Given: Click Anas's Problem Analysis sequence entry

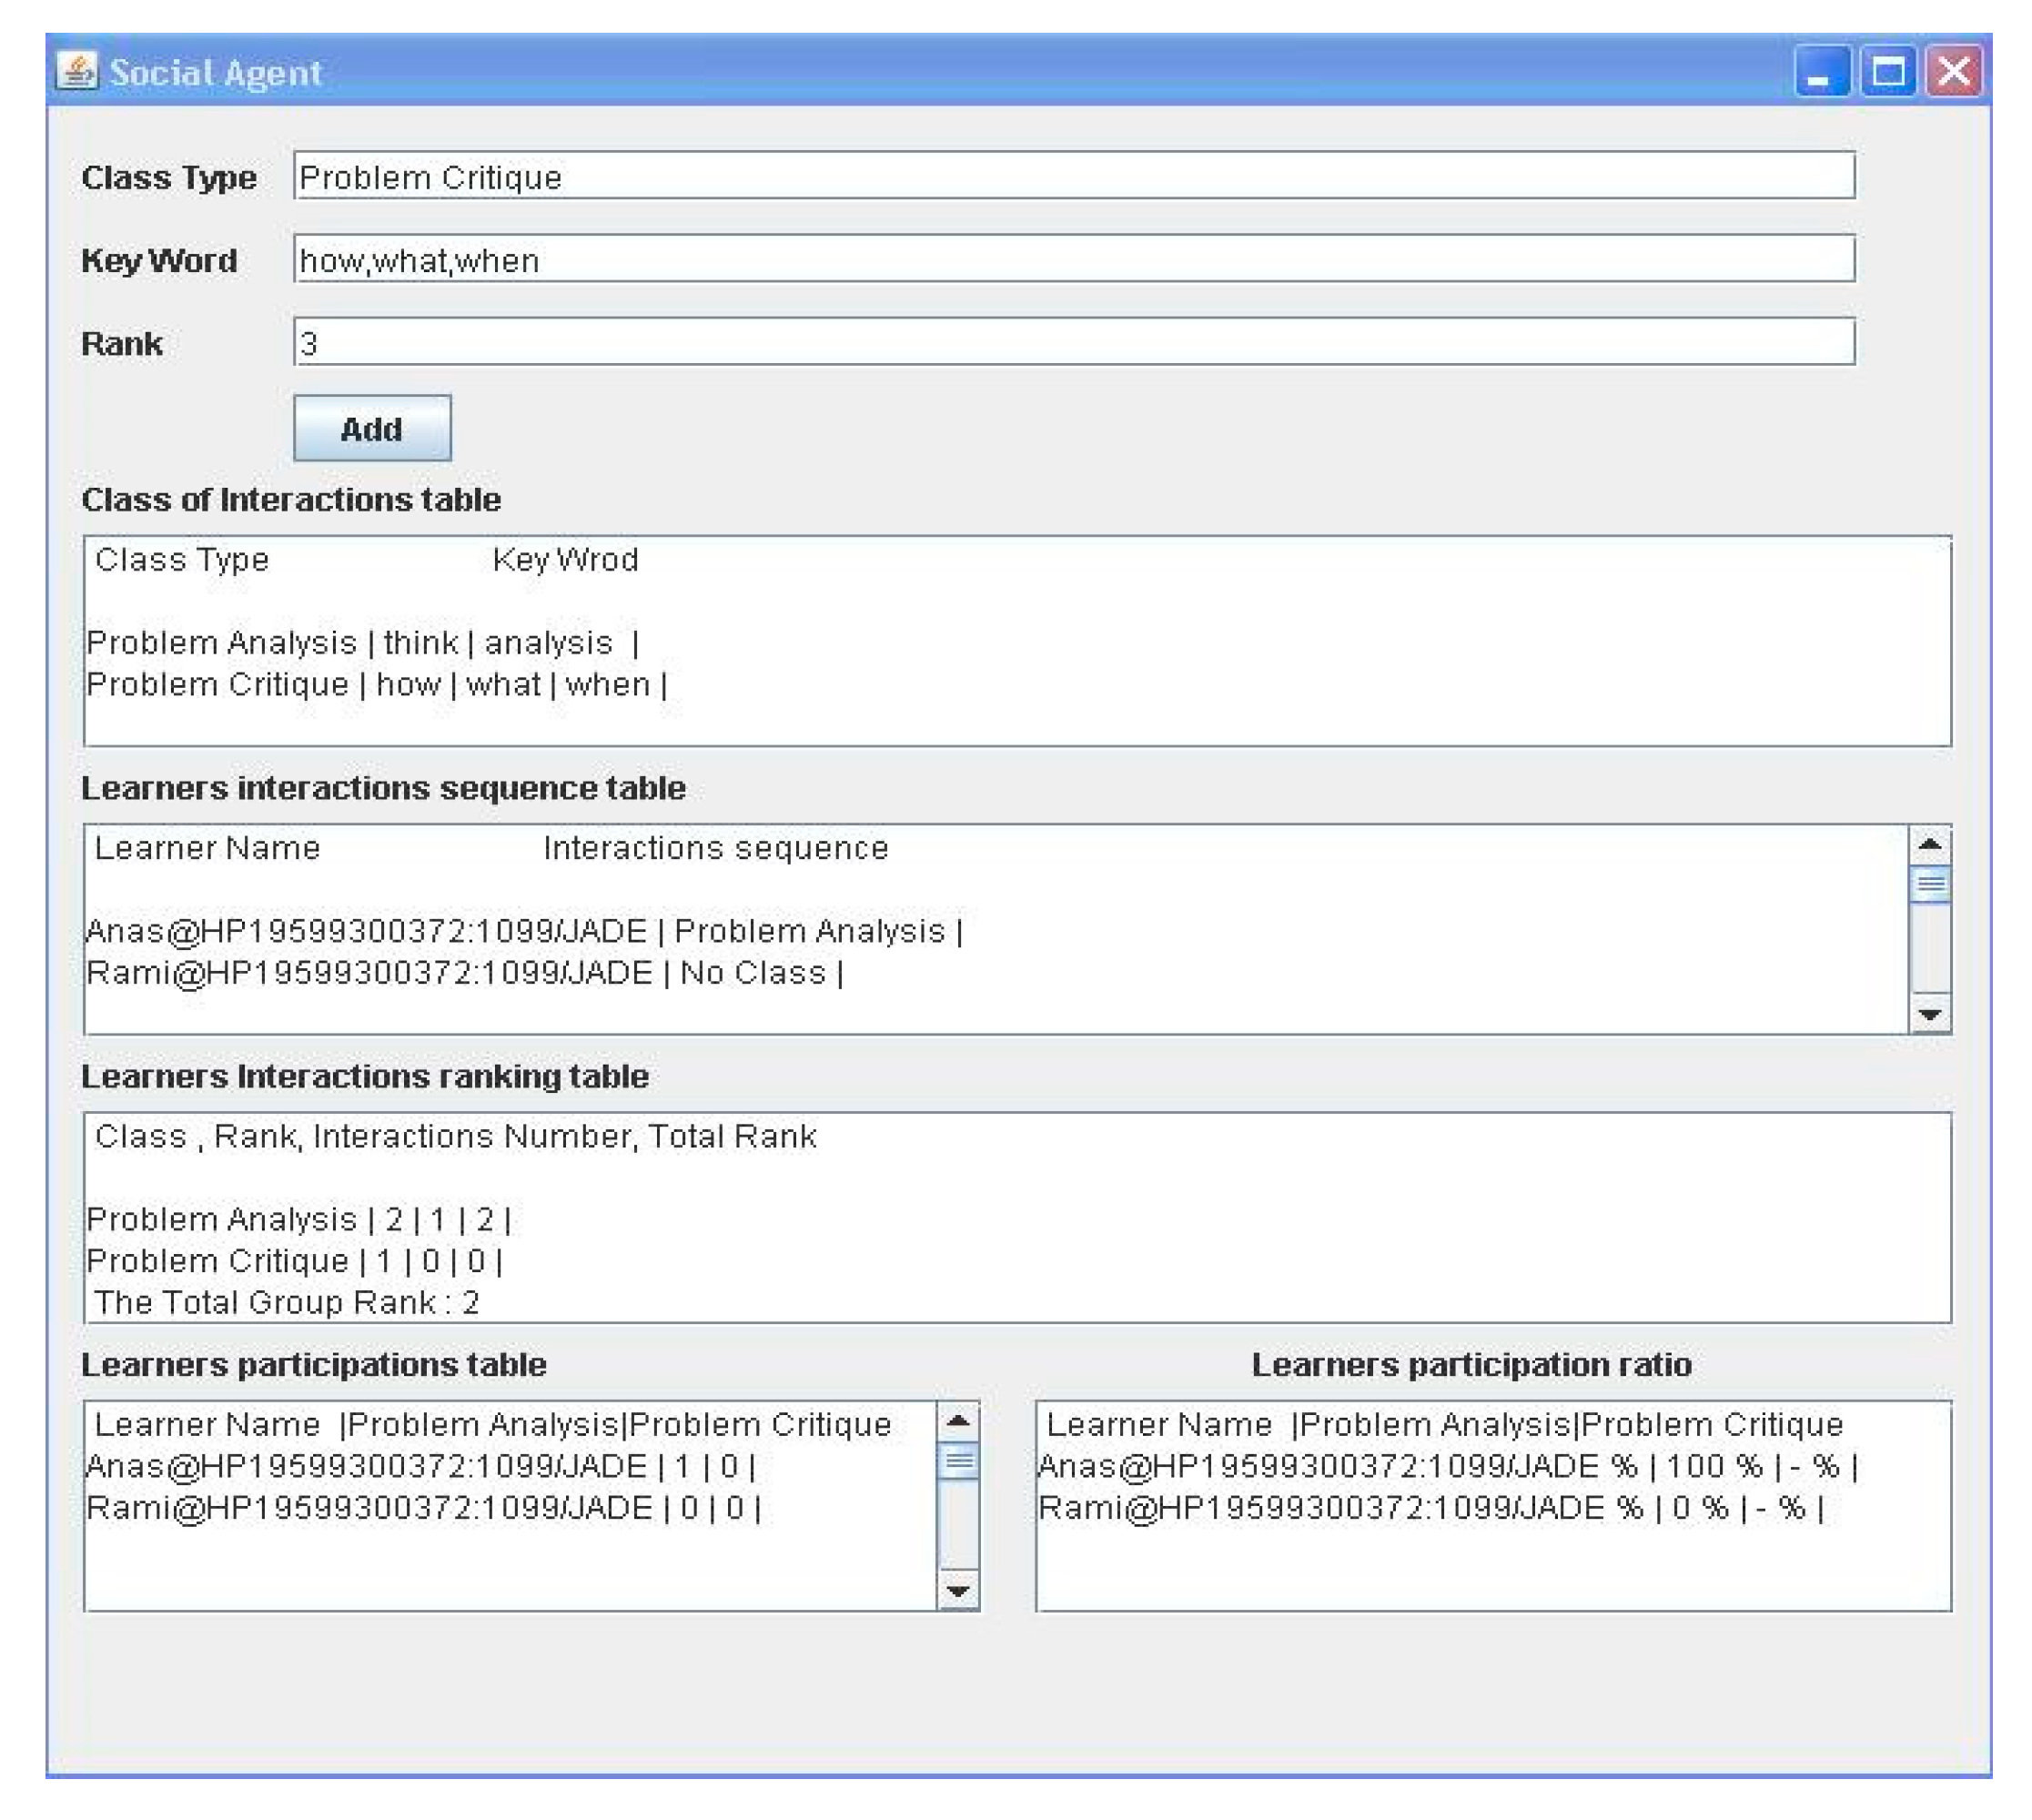Looking at the screenshot, I should [524, 931].
